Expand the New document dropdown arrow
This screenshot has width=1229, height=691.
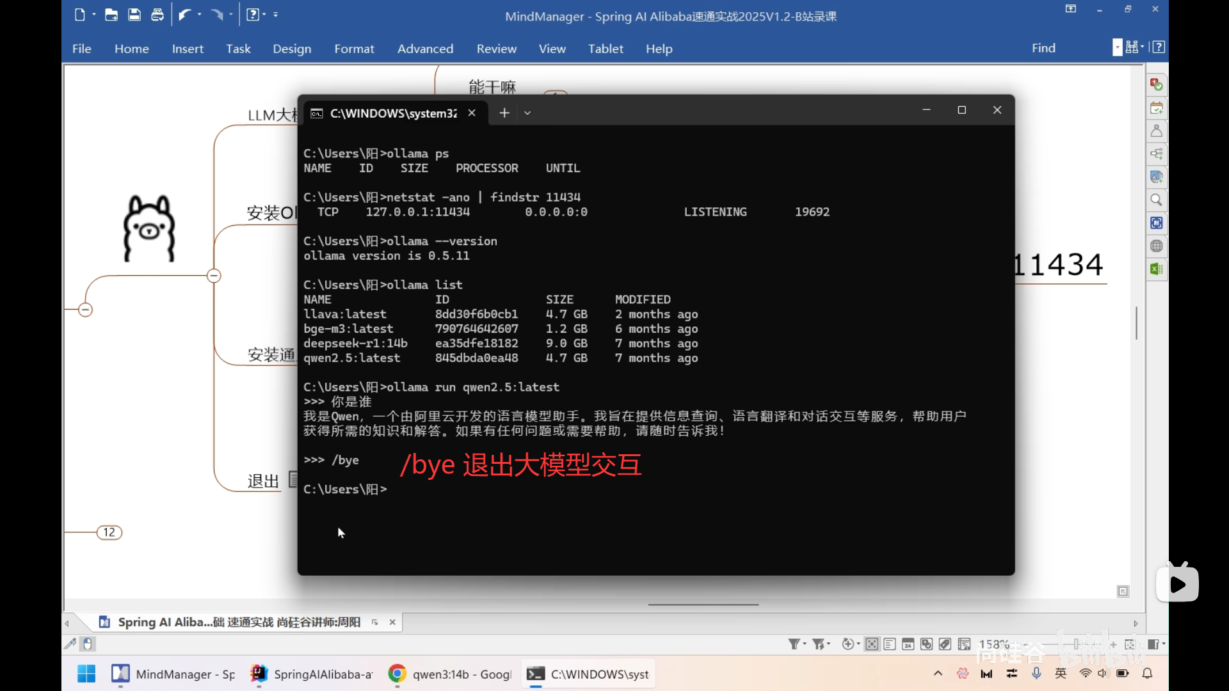coord(94,15)
